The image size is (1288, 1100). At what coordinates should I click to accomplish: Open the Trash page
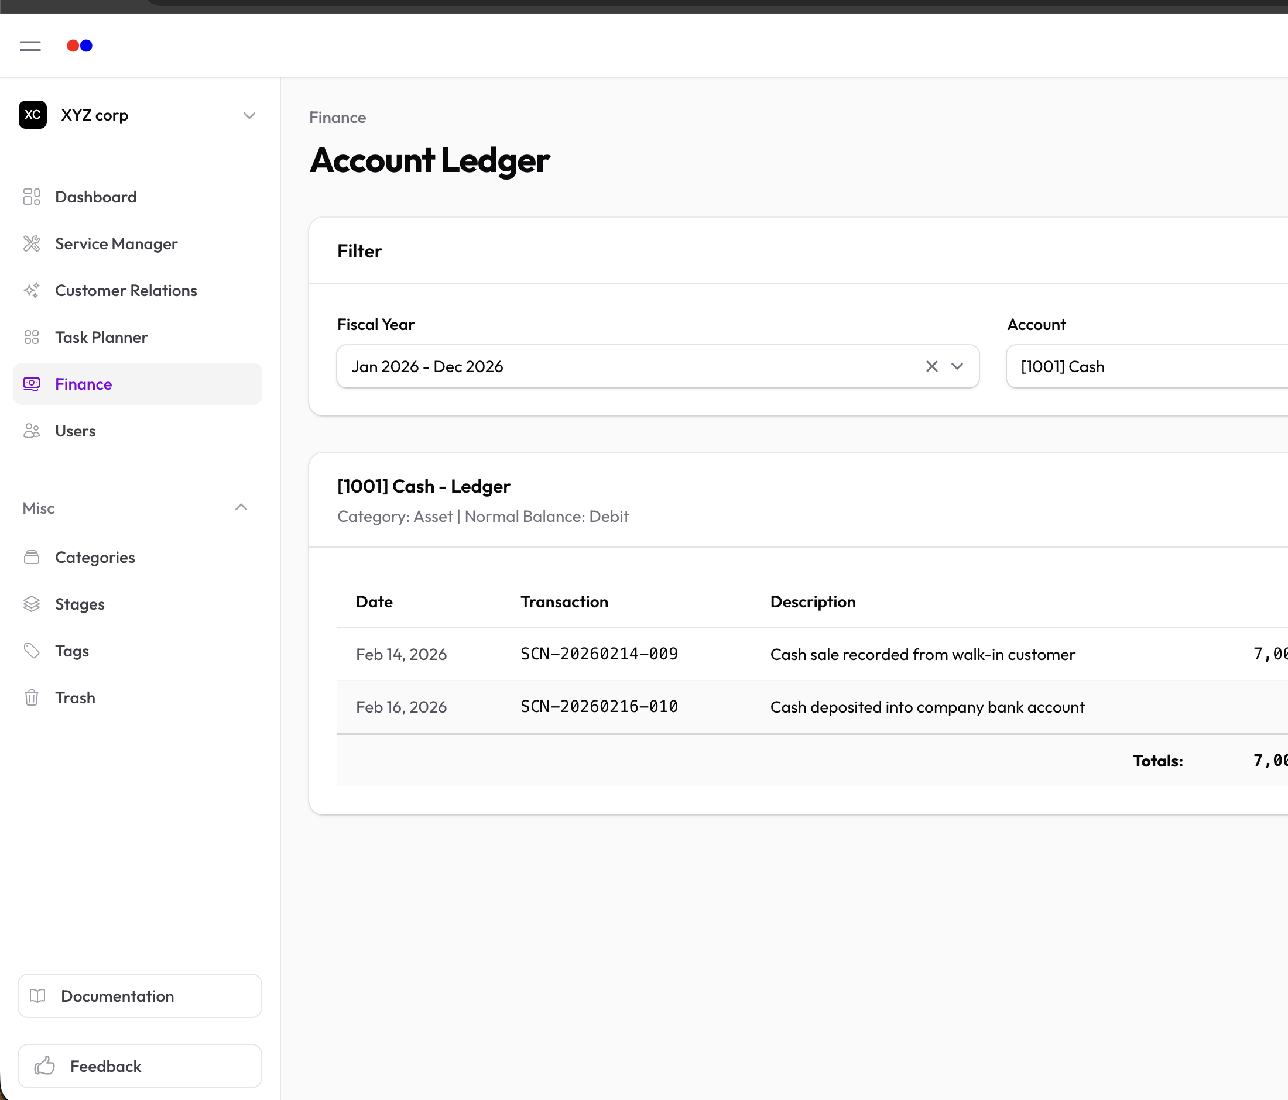coord(138,697)
